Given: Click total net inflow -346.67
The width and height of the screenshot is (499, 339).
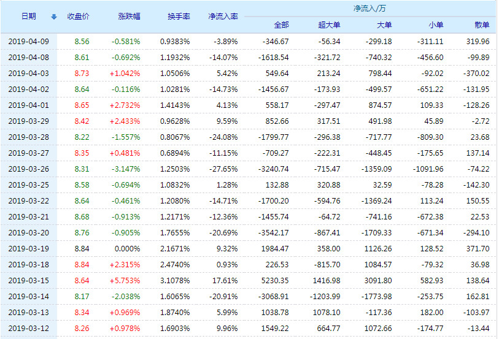Looking at the screenshot, I should 276,42.
